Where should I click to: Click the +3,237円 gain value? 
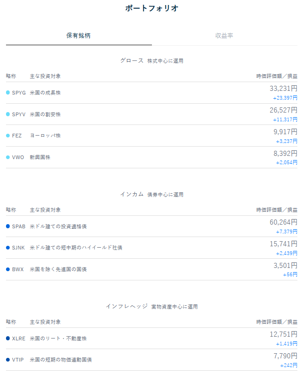287,142
